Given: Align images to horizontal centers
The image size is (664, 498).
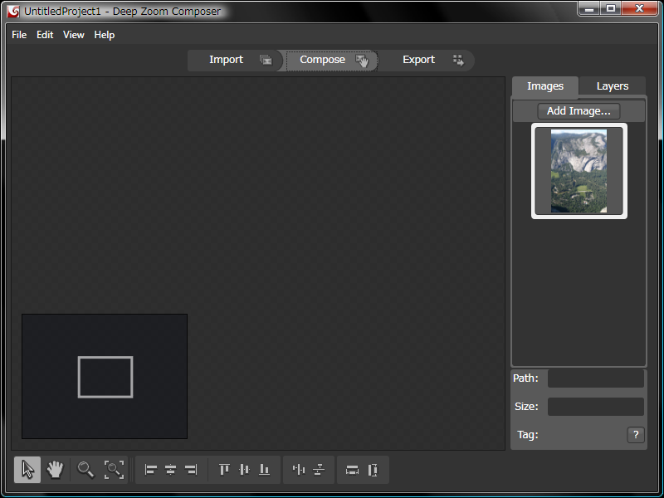Looking at the screenshot, I should pyautogui.click(x=171, y=470).
